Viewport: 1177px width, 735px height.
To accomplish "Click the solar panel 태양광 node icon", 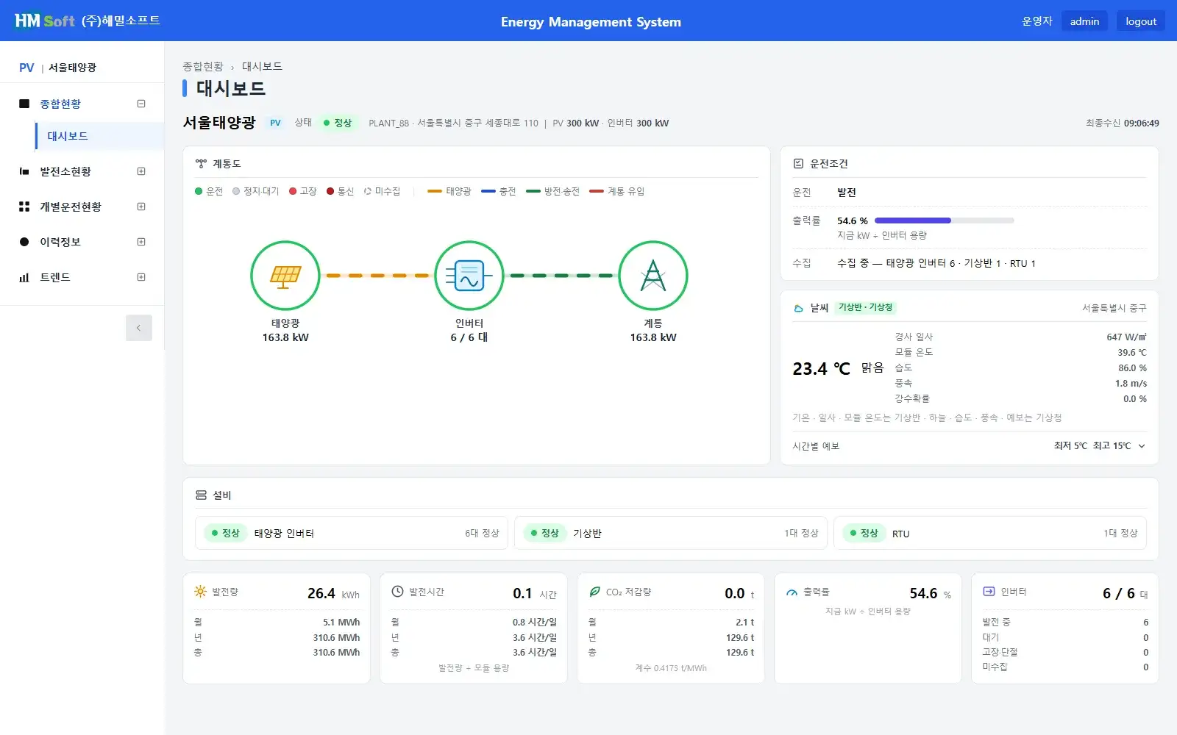I will [285, 276].
